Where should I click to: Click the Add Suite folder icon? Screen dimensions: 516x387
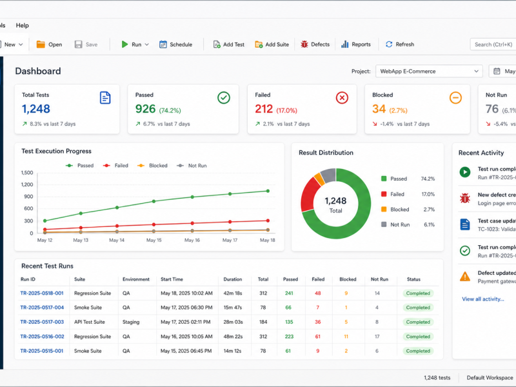tap(259, 45)
